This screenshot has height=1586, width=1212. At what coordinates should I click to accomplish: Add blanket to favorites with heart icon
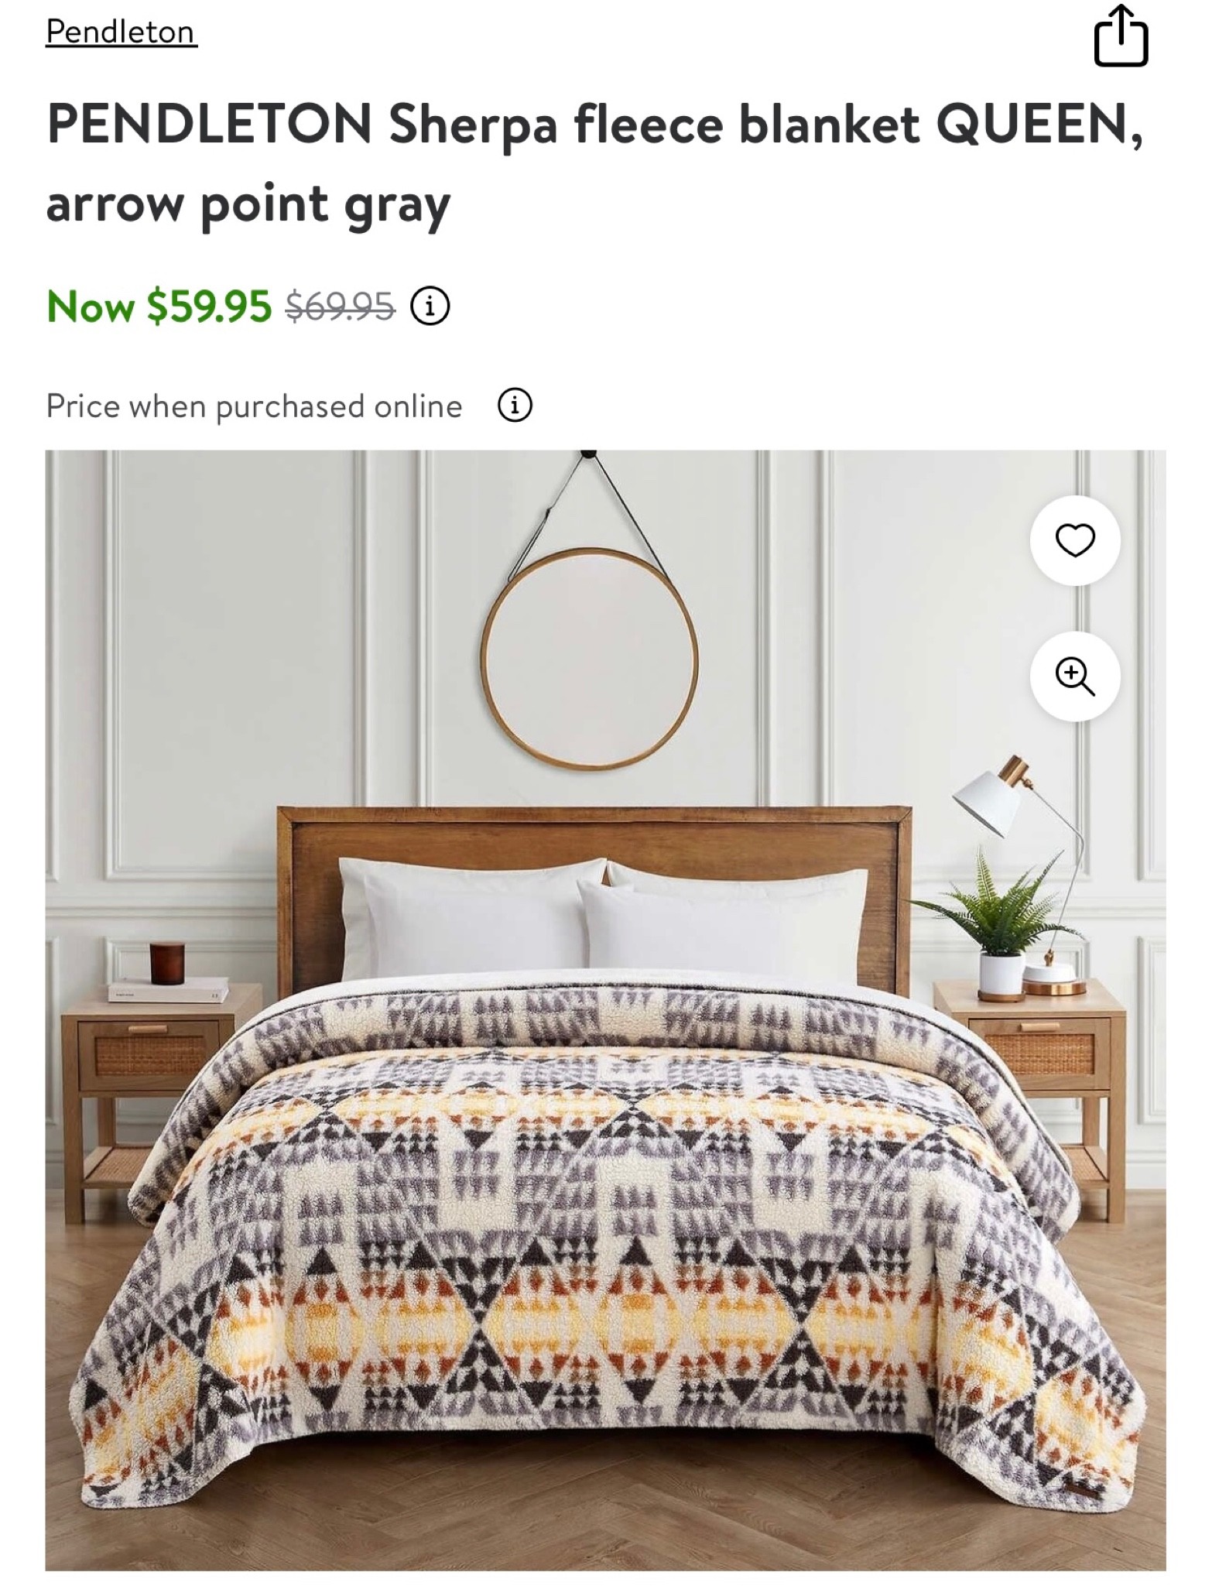pyautogui.click(x=1075, y=540)
